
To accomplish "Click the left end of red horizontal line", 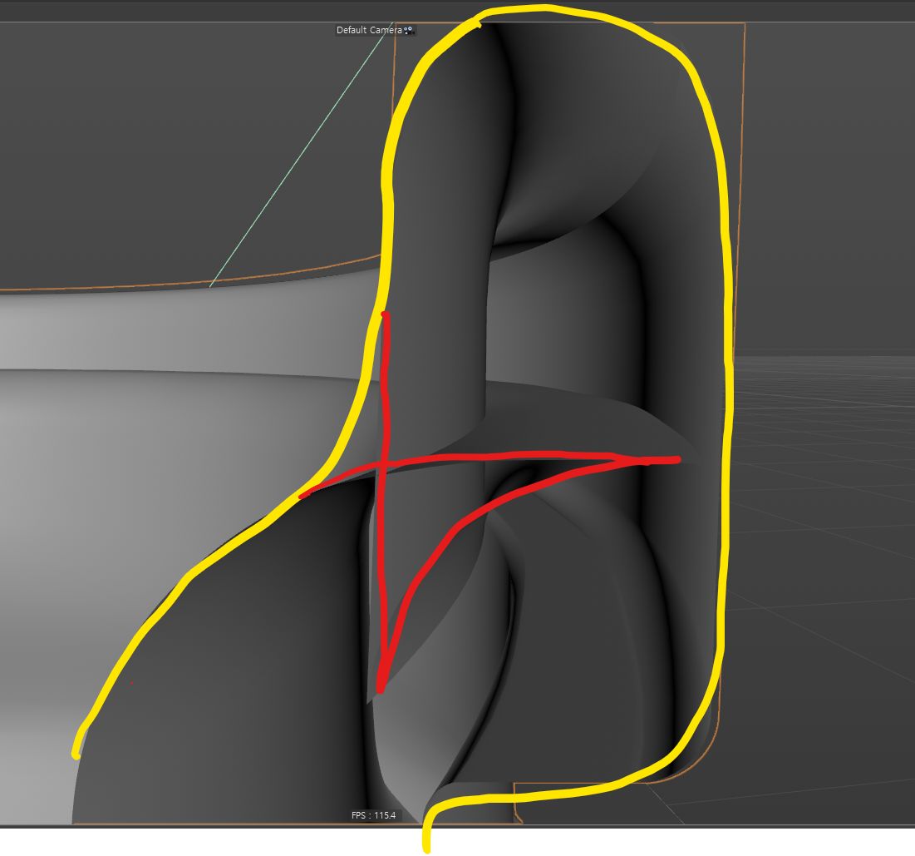I will pos(303,497).
